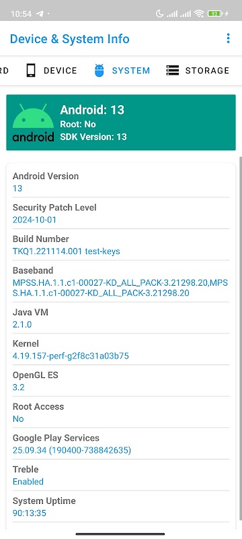The height and width of the screenshot is (539, 242).
Task: Tap the Wi-Fi icon in status bar
Action: point(199,13)
